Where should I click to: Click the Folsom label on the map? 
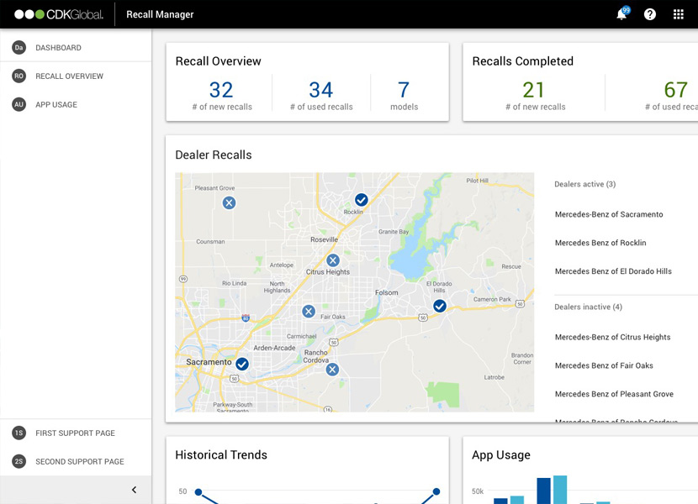click(386, 292)
